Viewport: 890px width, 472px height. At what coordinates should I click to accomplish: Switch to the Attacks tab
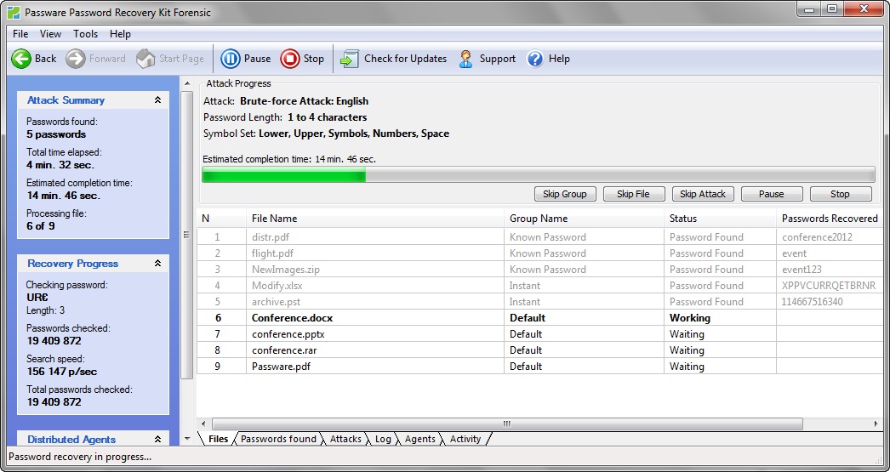coord(345,439)
